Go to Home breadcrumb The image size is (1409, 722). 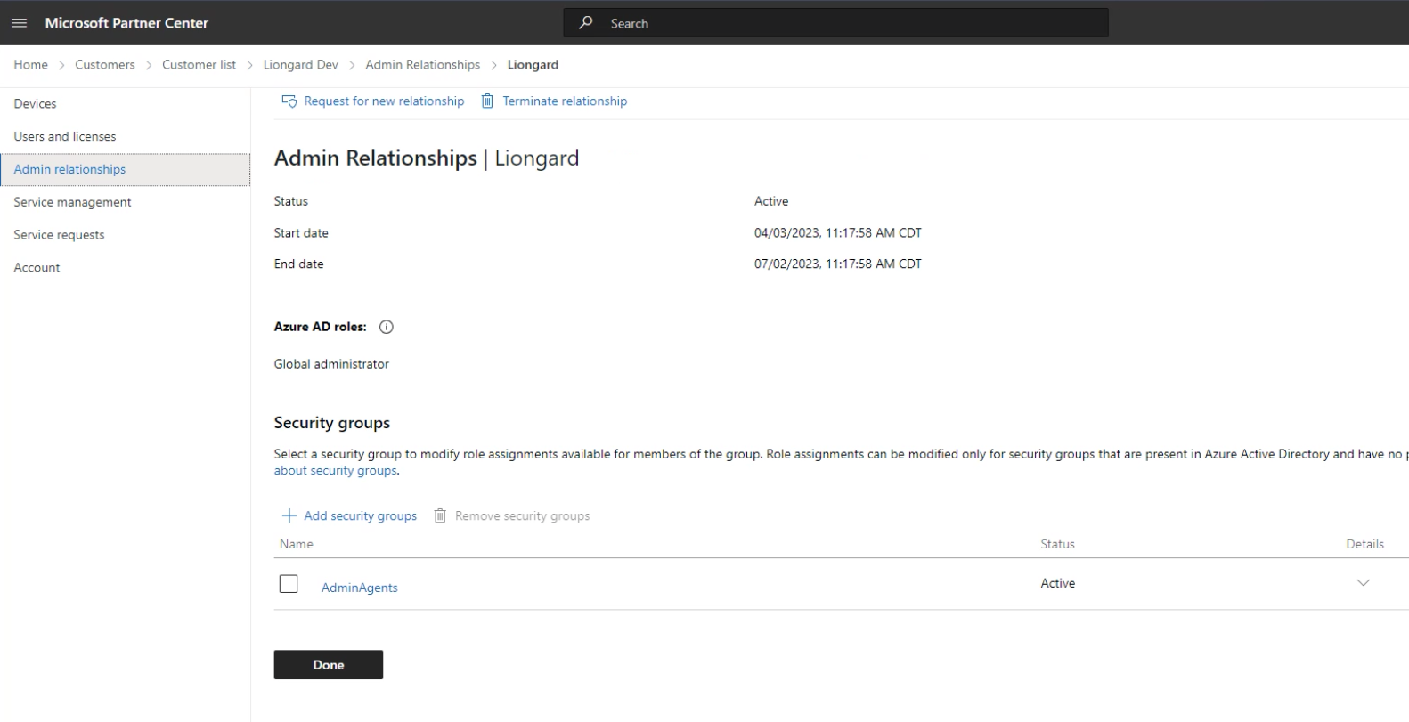tap(31, 65)
